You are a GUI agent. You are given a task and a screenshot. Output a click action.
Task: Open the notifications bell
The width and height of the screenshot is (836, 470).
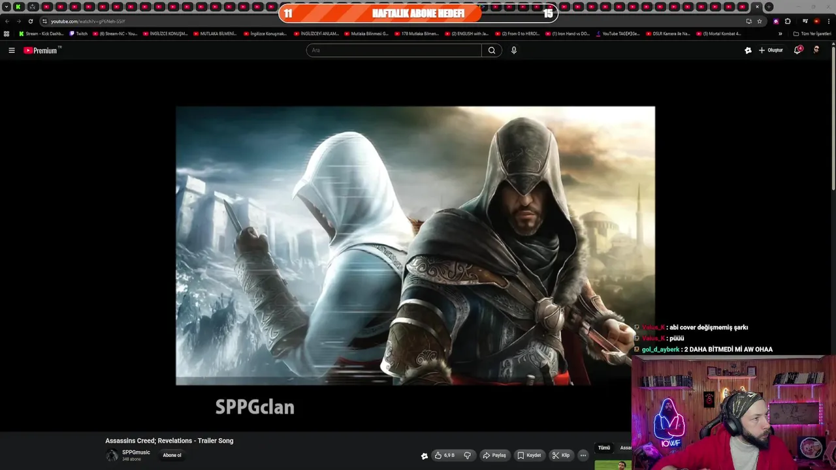(797, 50)
